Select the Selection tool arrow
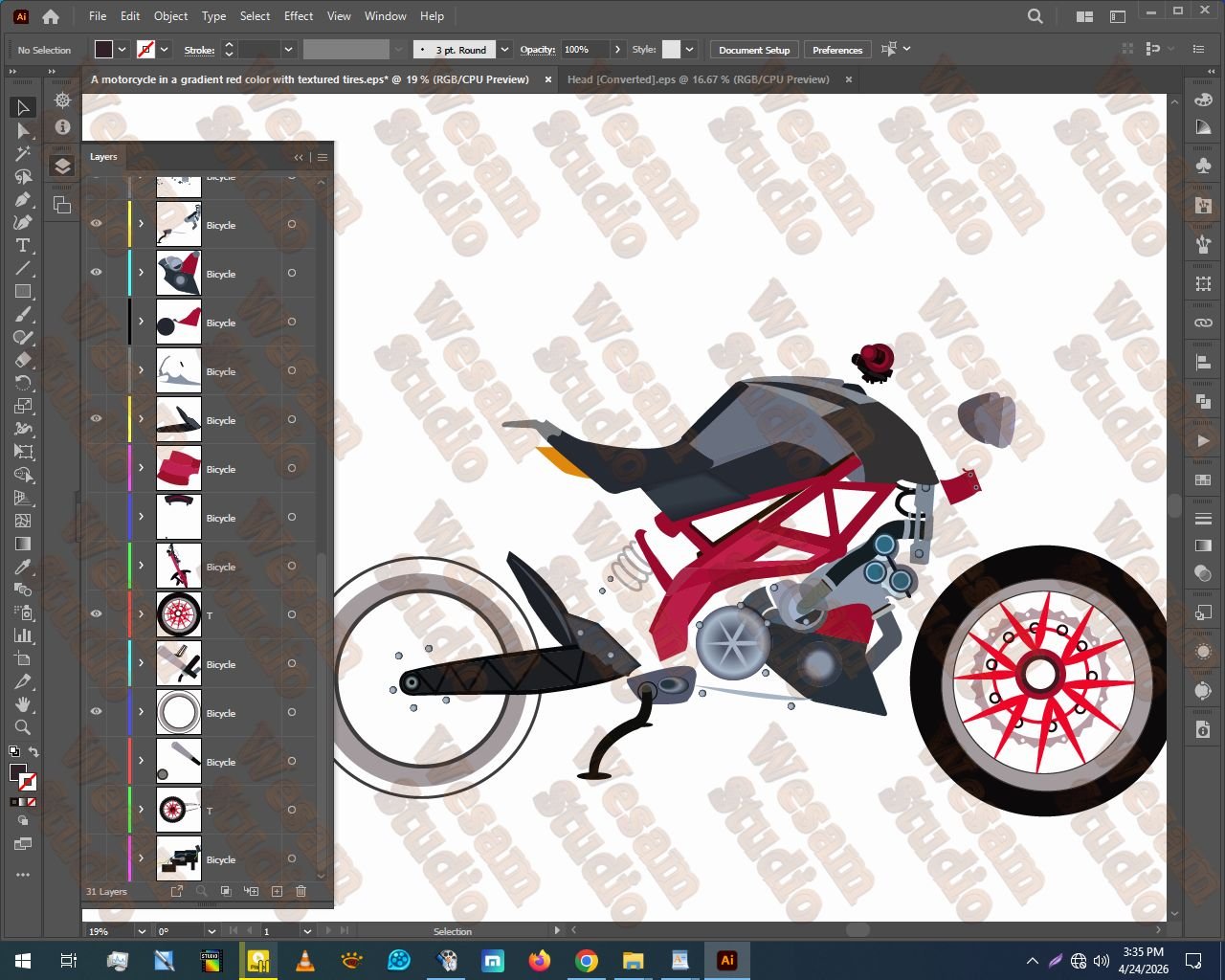The image size is (1225, 980). pos(24,107)
